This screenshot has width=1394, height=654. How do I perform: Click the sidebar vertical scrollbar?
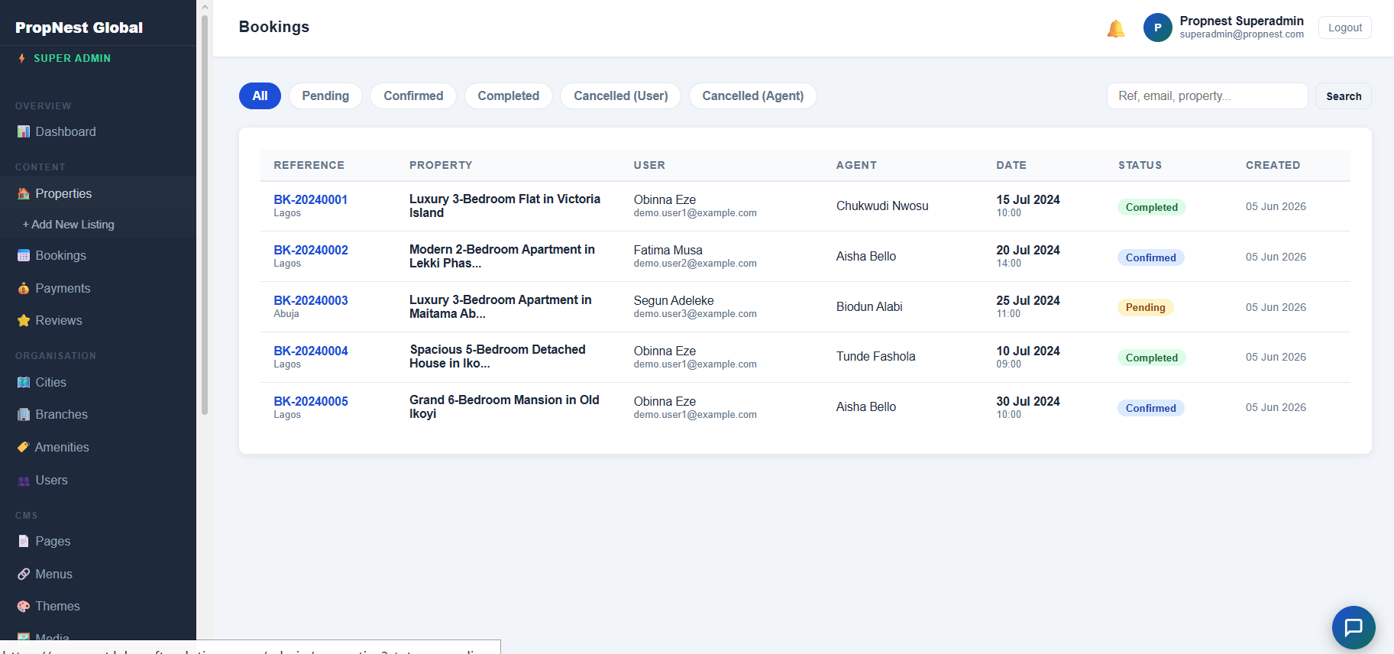point(205,214)
